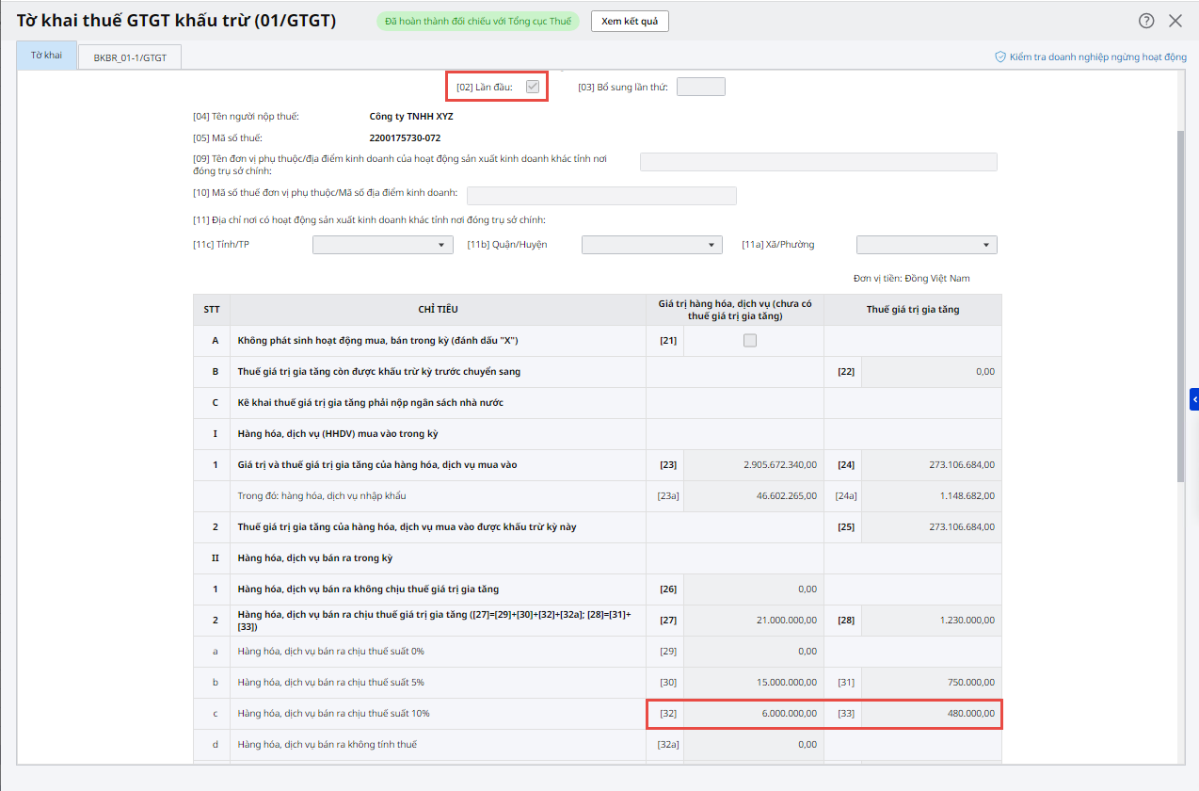The height and width of the screenshot is (791, 1199).
Task: Expand the blue side panel arrow
Action: [x=1194, y=400]
